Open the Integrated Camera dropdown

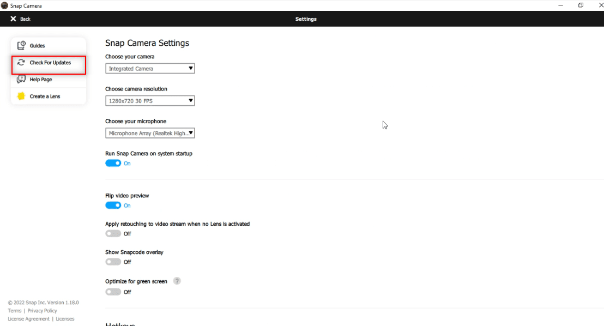point(150,68)
